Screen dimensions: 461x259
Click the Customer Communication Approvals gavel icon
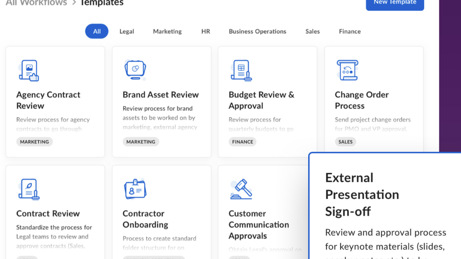(241, 189)
